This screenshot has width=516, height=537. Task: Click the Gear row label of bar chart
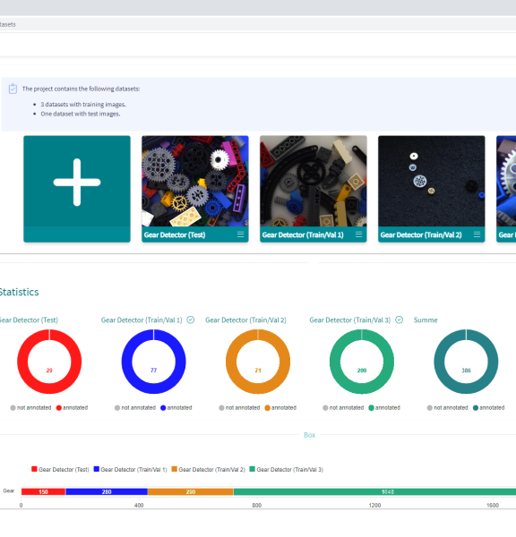coord(9,490)
